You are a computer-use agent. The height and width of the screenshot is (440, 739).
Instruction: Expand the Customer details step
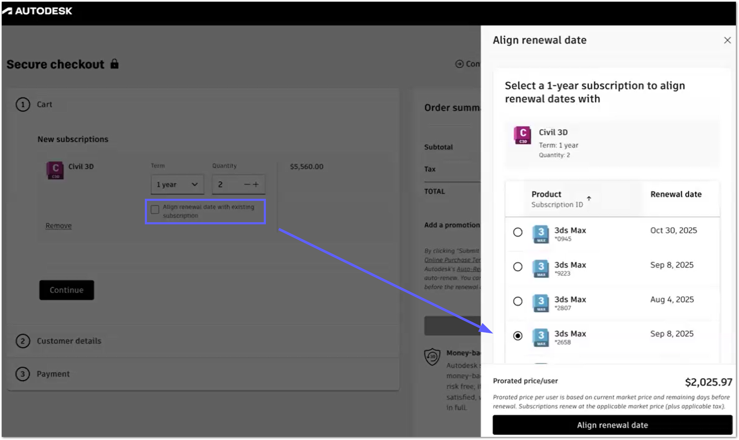pos(69,341)
